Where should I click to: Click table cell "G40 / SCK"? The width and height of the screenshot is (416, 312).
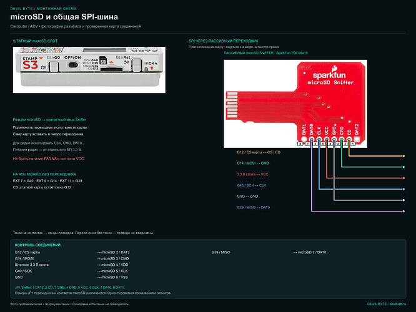click(23, 271)
